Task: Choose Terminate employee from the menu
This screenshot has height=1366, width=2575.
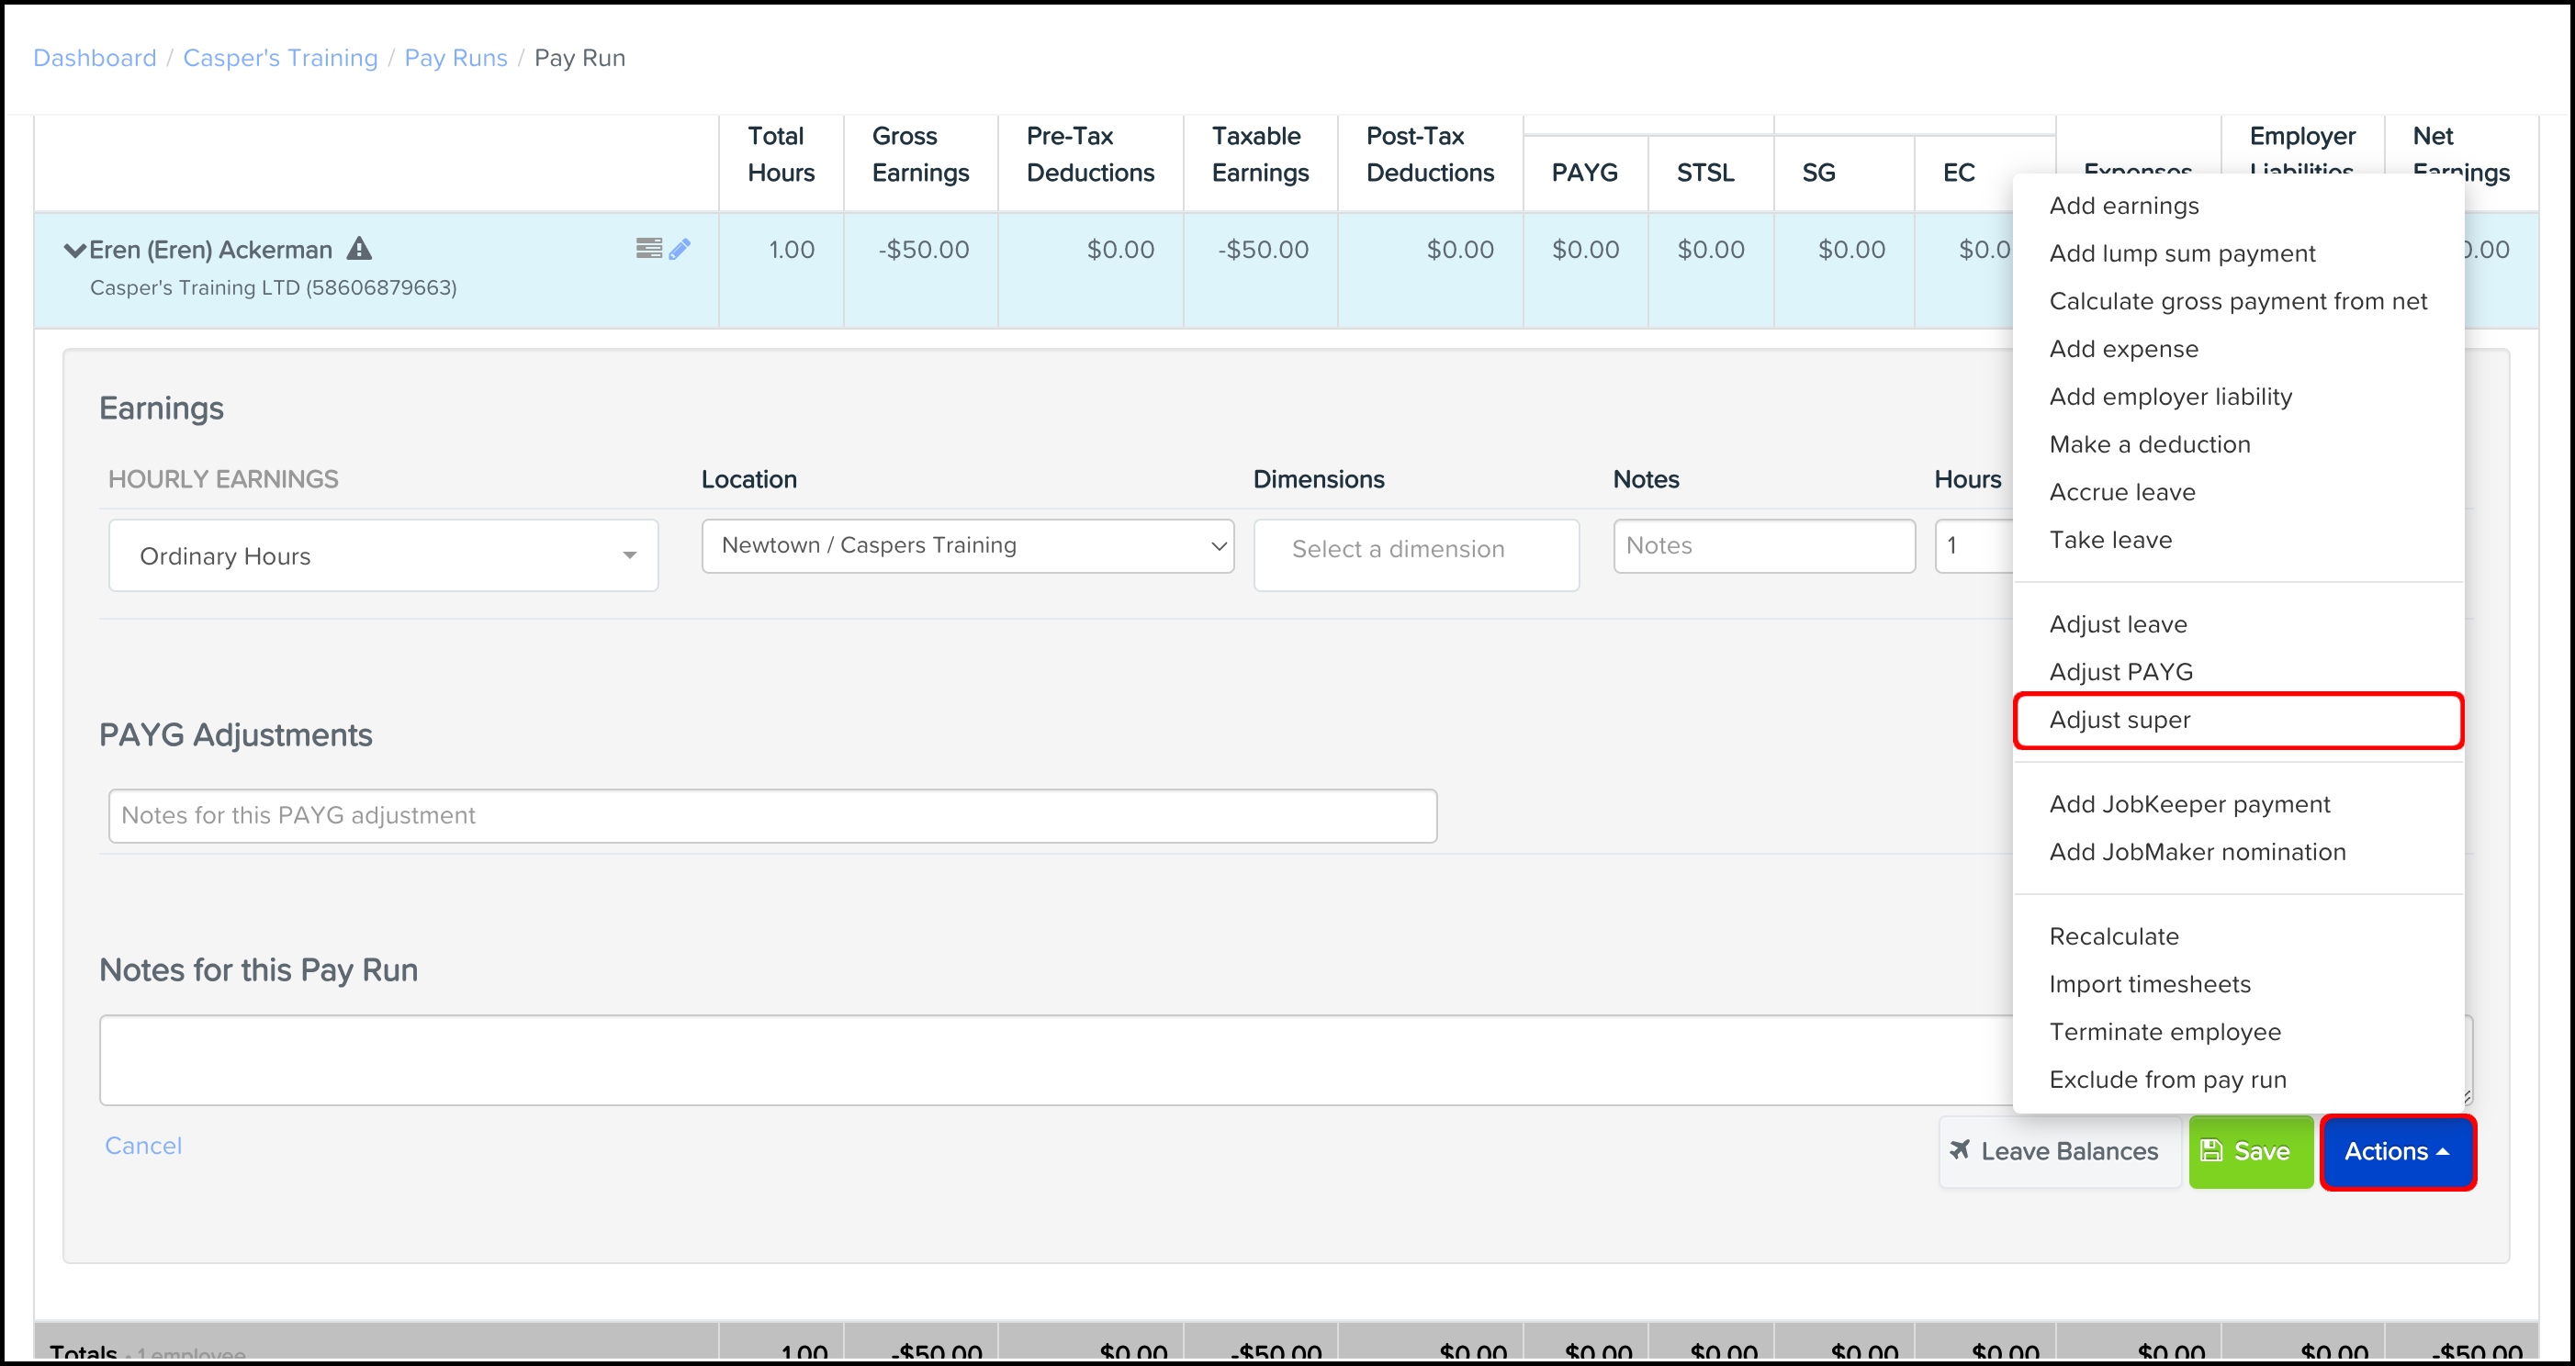Action: (2165, 1031)
